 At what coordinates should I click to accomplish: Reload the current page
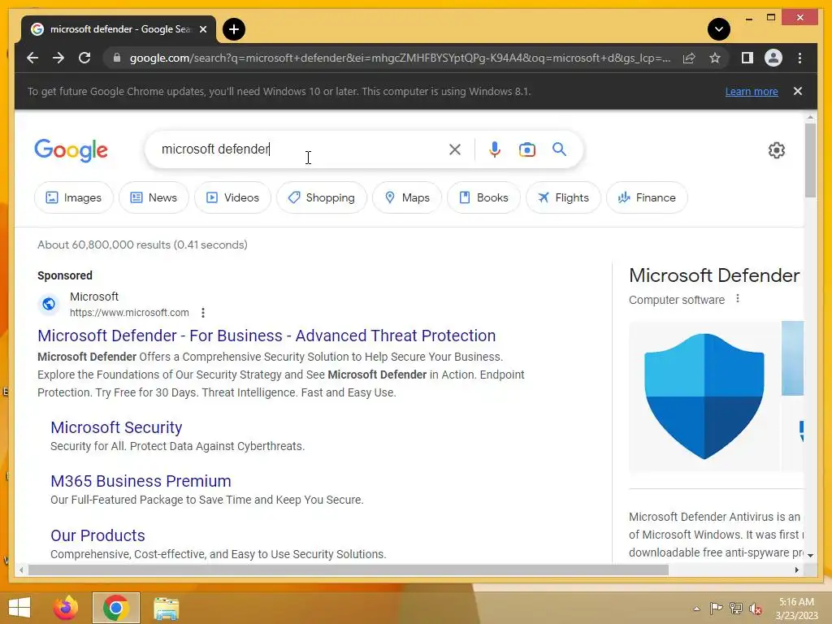pyautogui.click(x=84, y=58)
